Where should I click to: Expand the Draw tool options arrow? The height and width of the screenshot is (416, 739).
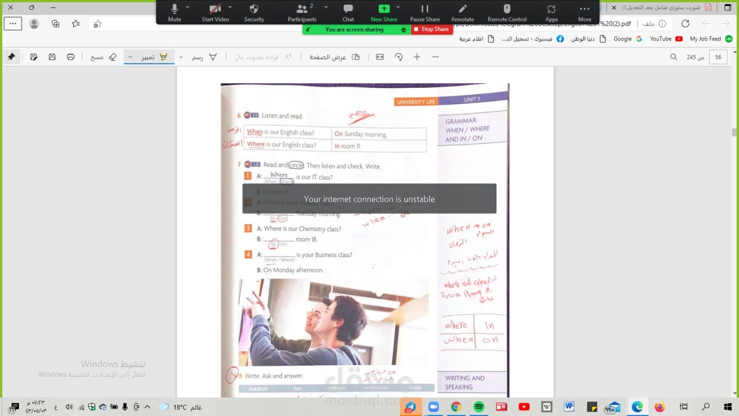click(x=181, y=57)
